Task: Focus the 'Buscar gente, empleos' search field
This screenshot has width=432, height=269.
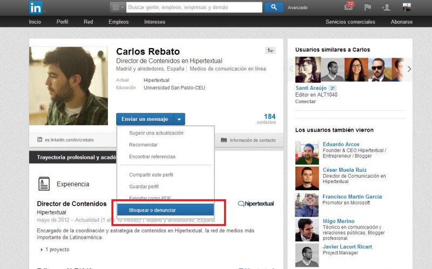Action: coord(194,8)
